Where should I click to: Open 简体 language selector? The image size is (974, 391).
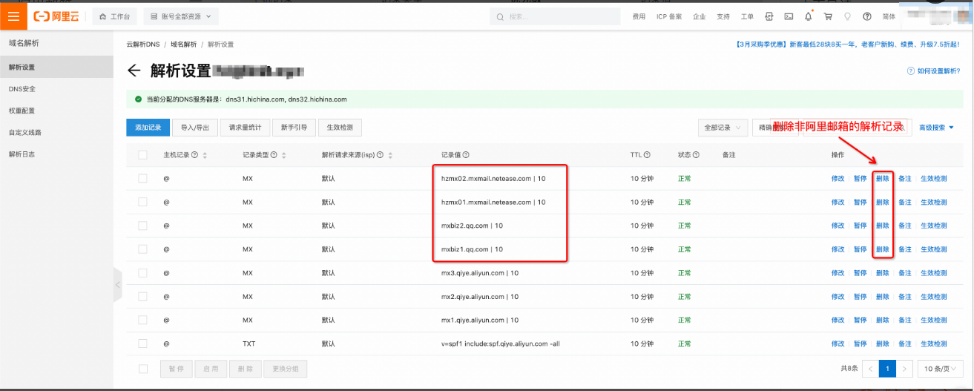click(889, 16)
